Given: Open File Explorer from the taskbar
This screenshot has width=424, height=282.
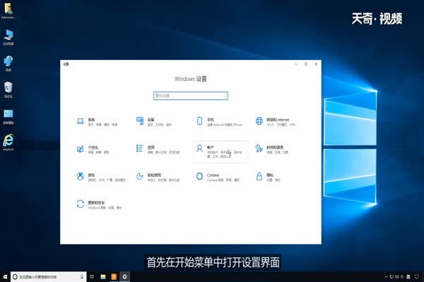Looking at the screenshot, I should (103, 277).
